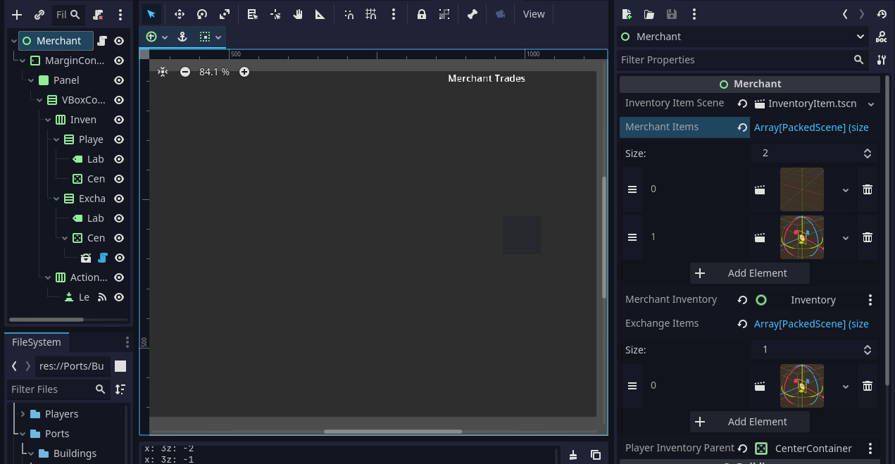Activate the Rotate tool
The width and height of the screenshot is (895, 464).
coord(201,14)
